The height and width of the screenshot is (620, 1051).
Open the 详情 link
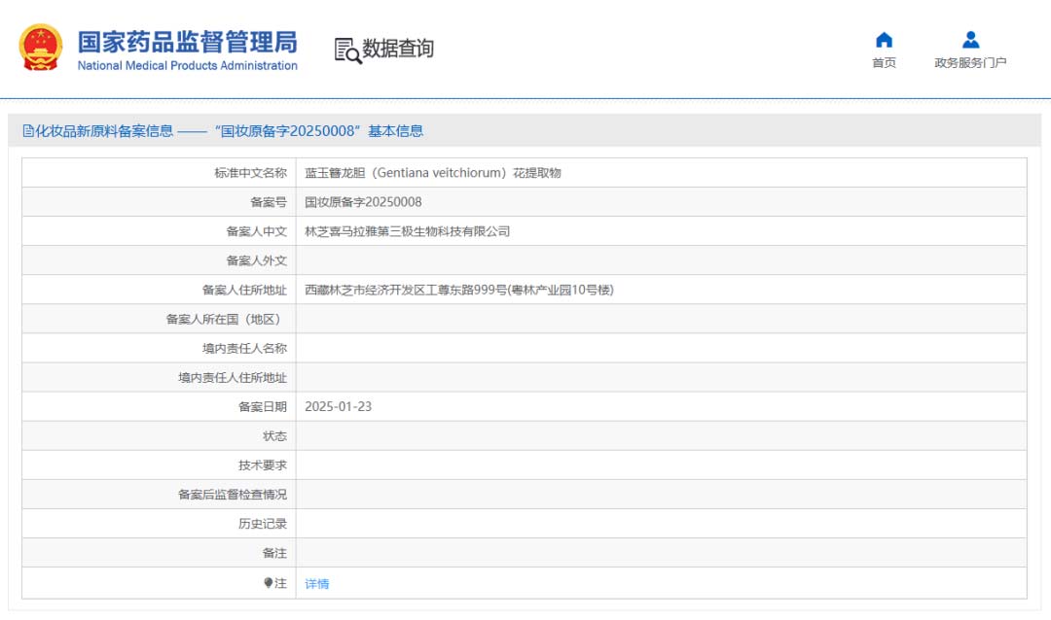[317, 584]
